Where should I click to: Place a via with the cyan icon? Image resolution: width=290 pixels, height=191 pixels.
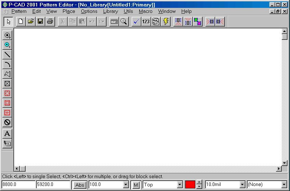[7, 45]
